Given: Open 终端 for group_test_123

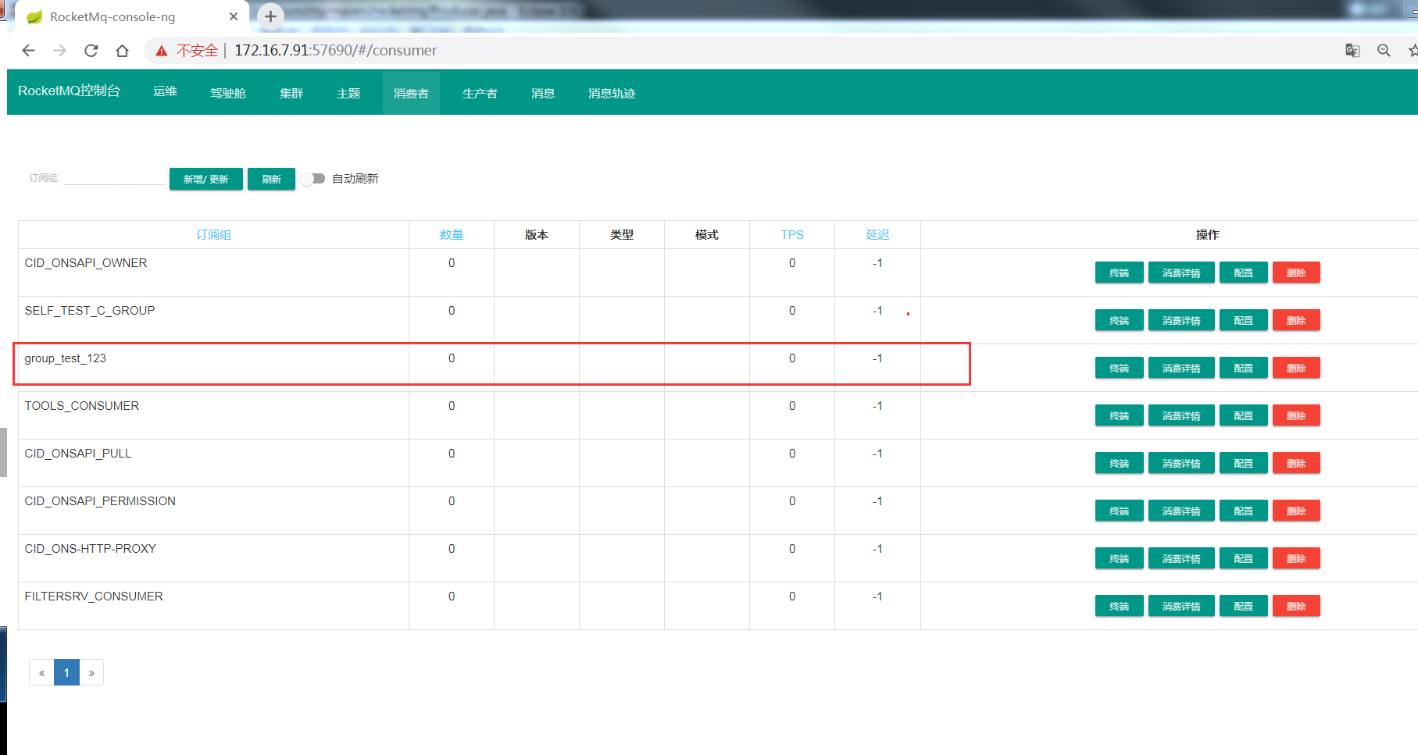Looking at the screenshot, I should click(1120, 368).
